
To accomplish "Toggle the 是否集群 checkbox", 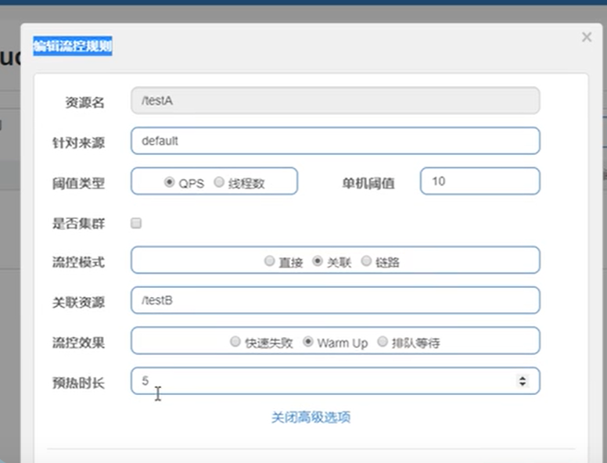I will click(x=136, y=223).
